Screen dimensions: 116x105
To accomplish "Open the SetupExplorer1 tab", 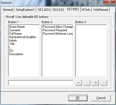I will 25,9.
